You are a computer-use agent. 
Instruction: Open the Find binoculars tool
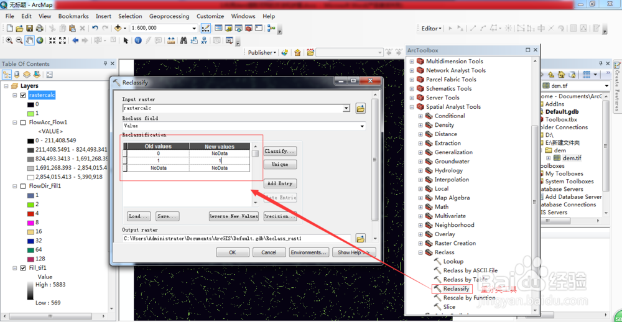click(183, 40)
